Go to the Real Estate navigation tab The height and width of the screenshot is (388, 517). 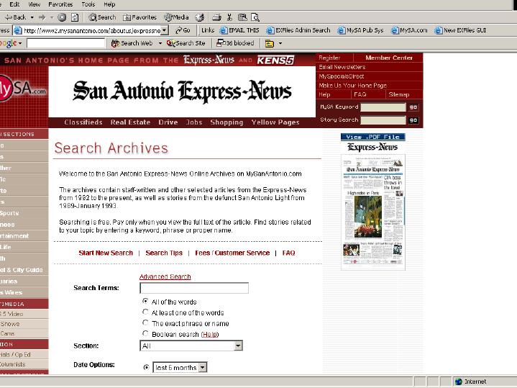click(x=130, y=122)
